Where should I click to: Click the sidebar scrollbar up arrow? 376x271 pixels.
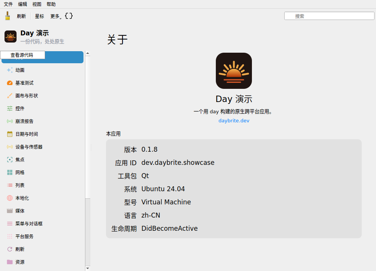pyautogui.click(x=88, y=53)
